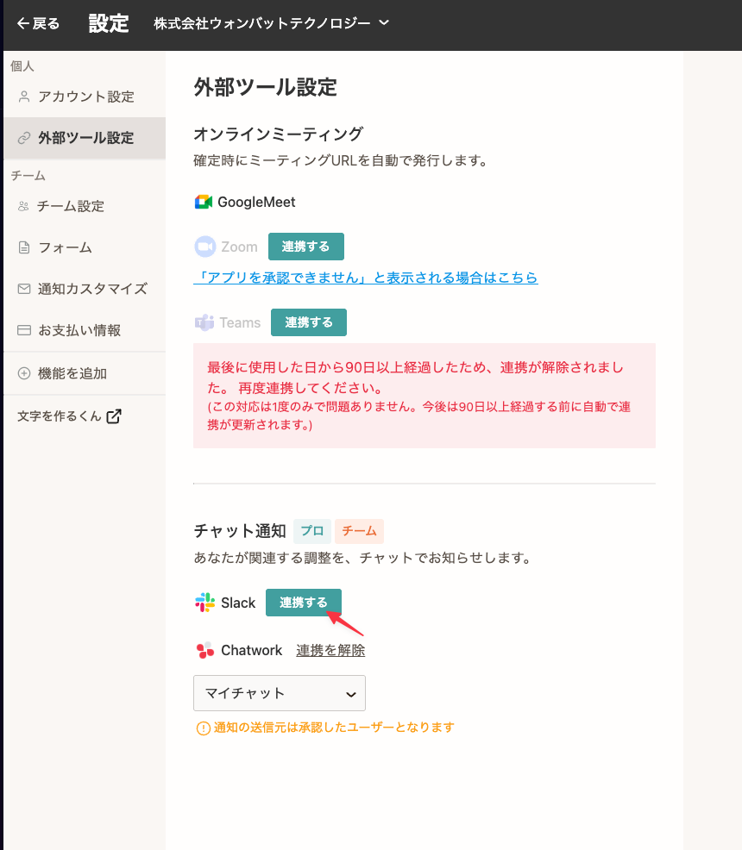This screenshot has width=742, height=850.
Task: Click 連携する button for Slack
Action: coord(303,603)
